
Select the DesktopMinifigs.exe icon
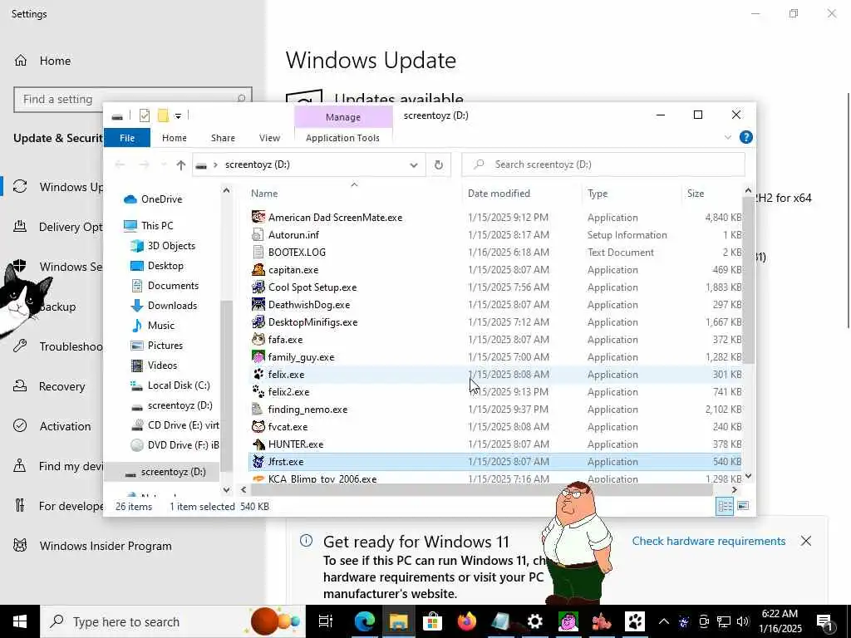(x=258, y=321)
